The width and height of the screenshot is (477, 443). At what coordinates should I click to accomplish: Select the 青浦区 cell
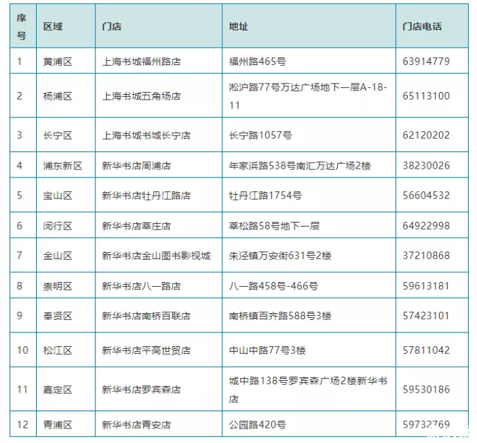tap(66, 424)
